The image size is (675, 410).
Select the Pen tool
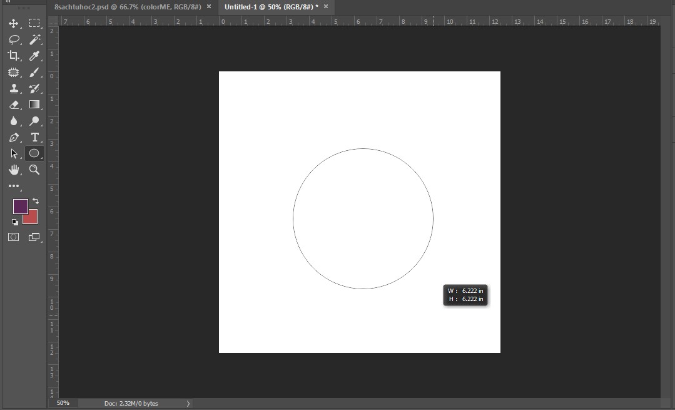(13, 137)
